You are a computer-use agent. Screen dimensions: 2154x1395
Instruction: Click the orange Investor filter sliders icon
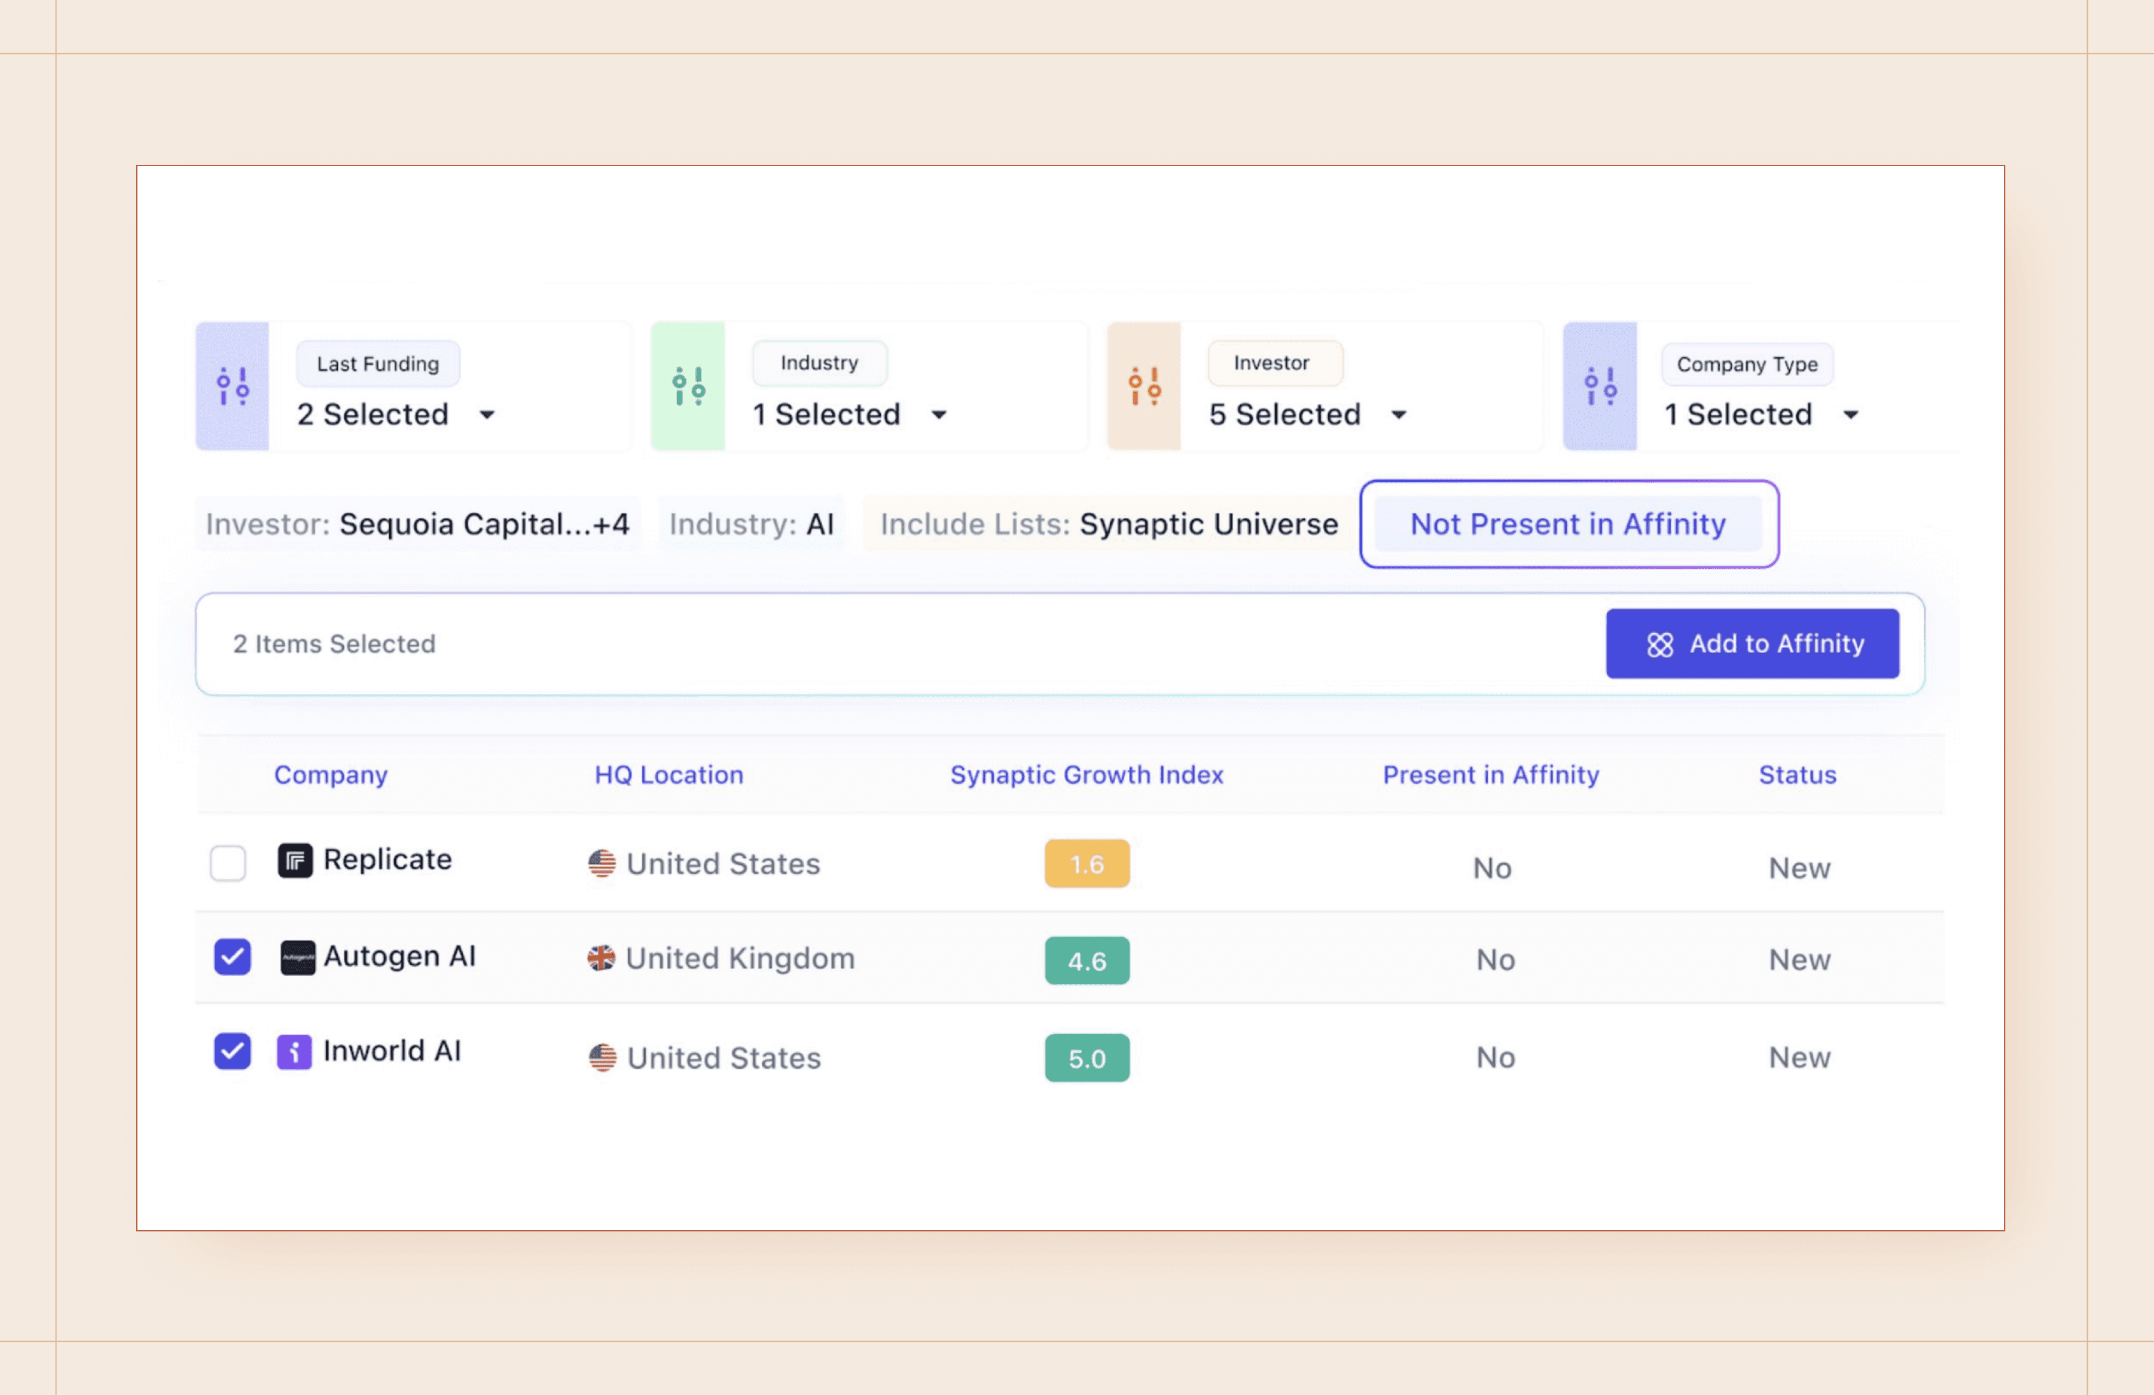[x=1144, y=387]
